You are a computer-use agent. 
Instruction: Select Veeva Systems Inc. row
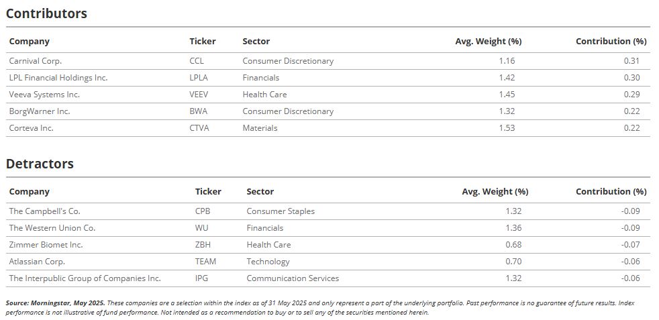pos(327,95)
